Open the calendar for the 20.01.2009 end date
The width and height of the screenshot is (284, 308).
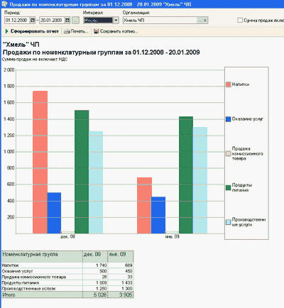[x=67, y=21]
